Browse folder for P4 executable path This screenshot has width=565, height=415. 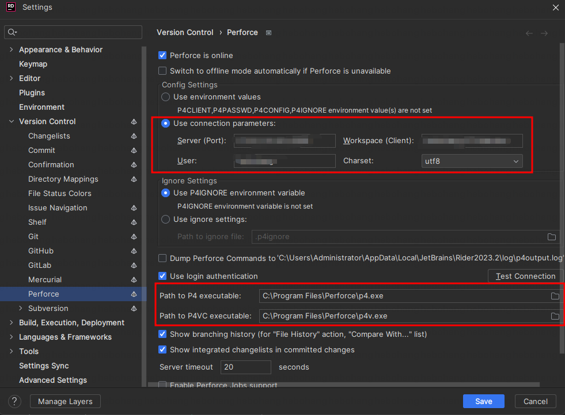pos(555,296)
